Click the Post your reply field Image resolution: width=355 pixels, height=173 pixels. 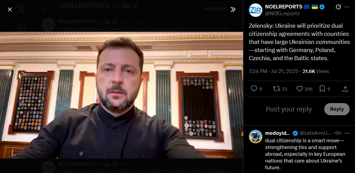(x=289, y=109)
